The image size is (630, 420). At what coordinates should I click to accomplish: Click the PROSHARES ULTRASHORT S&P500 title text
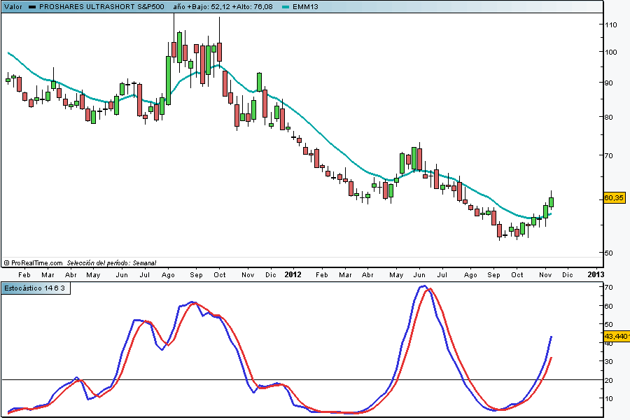tap(103, 6)
